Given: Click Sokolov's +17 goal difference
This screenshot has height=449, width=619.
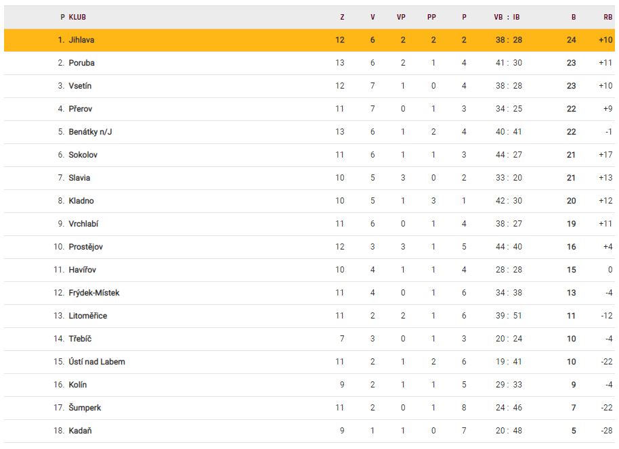Looking at the screenshot, I should (605, 155).
